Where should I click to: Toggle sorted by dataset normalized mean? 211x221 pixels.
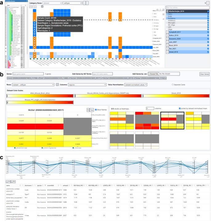click(180, 108)
